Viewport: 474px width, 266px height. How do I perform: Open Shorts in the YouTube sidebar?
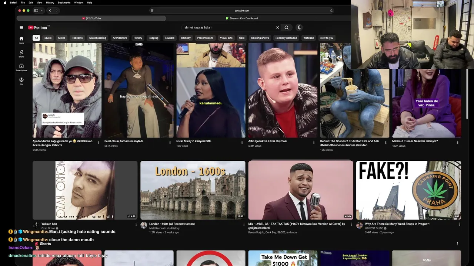pyautogui.click(x=21, y=54)
